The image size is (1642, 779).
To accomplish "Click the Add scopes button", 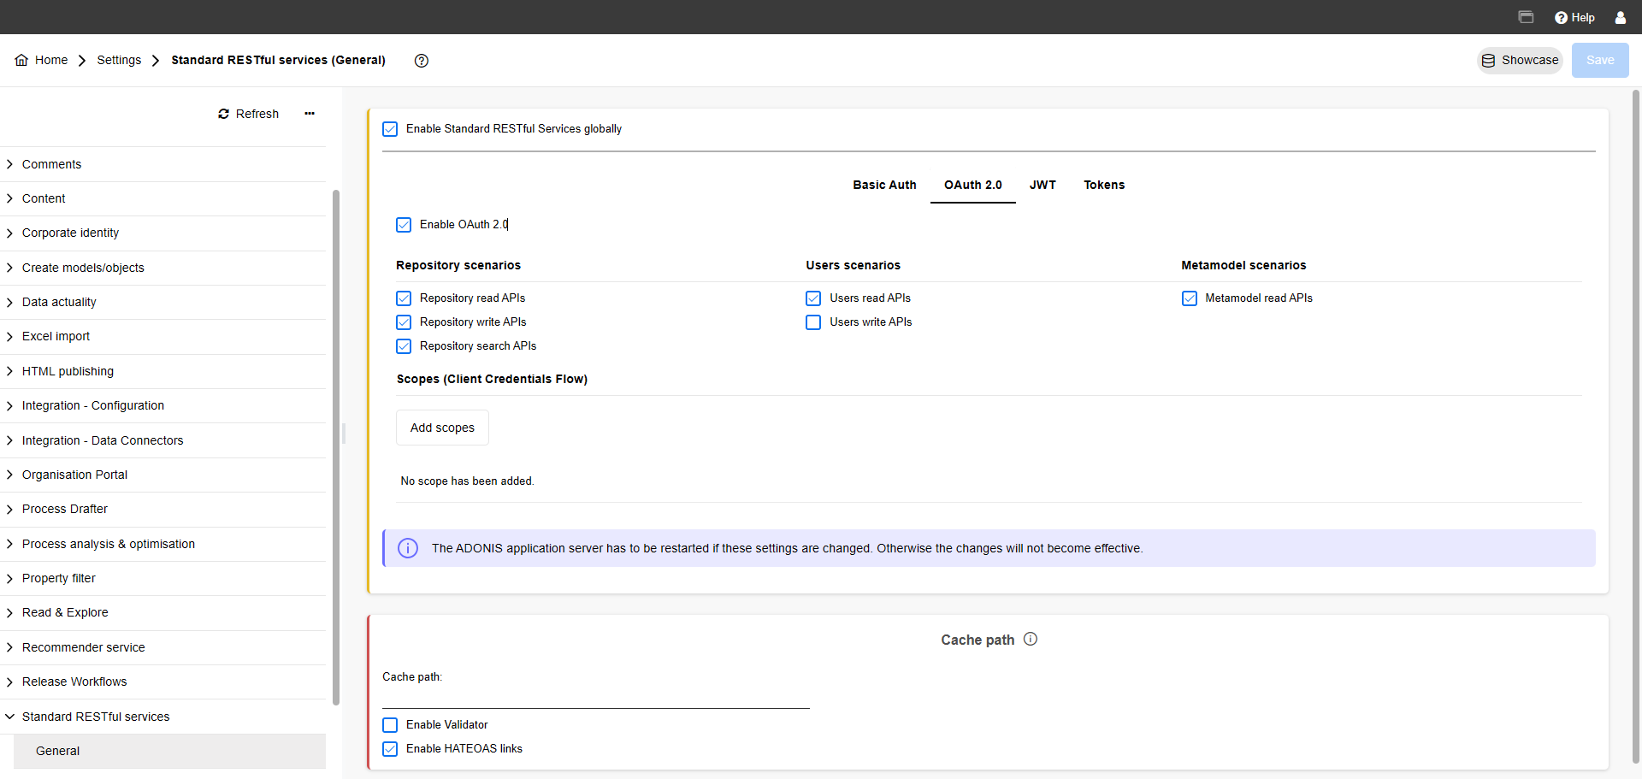I will (x=442, y=428).
